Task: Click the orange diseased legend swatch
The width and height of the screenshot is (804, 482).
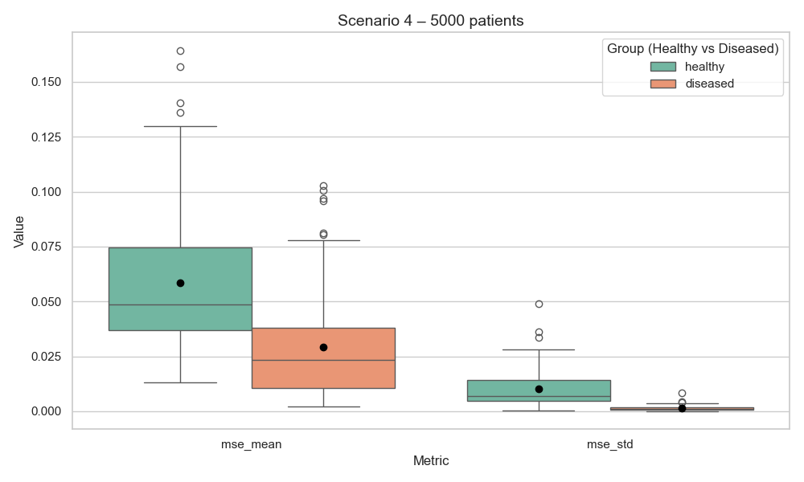Action: 664,84
